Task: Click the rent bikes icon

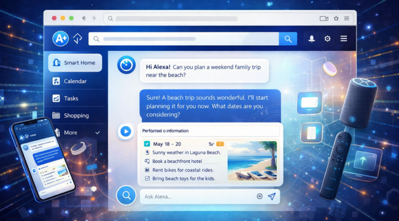Action: (x=147, y=170)
